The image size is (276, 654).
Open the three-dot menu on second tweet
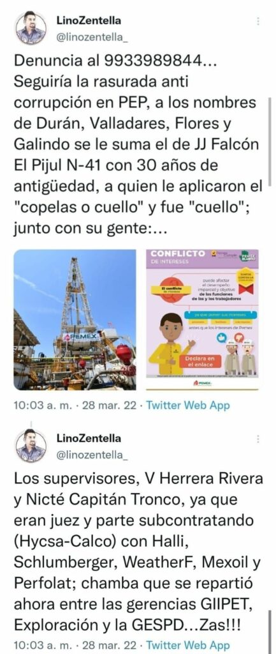[x=258, y=439]
